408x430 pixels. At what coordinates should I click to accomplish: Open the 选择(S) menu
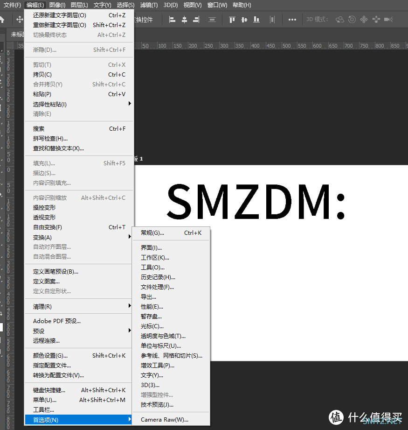point(126,5)
